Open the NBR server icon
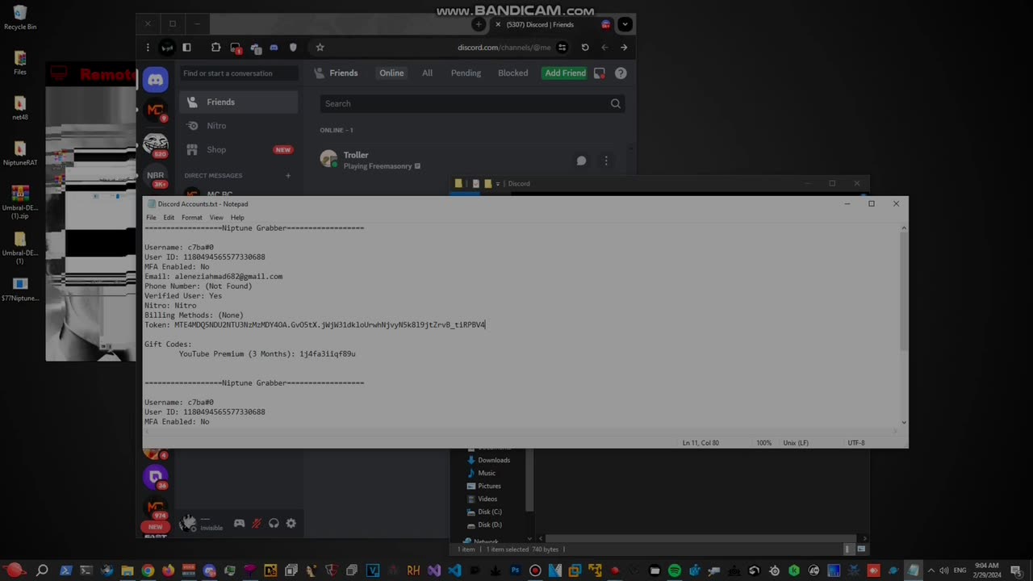This screenshot has height=581, width=1033. click(x=156, y=175)
